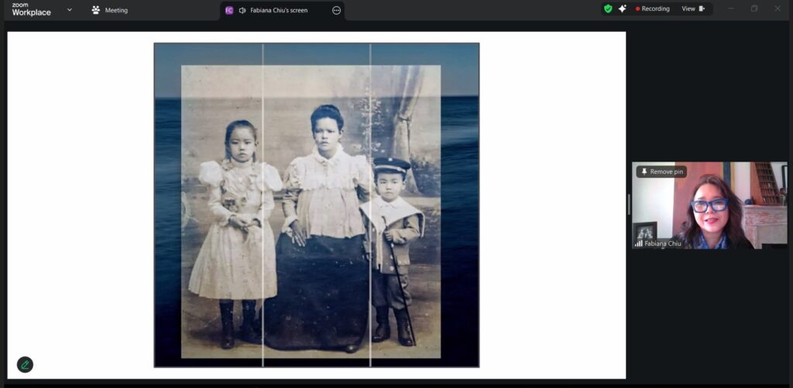
Task: Click the Zoom Workplace logo
Action: [x=31, y=9]
